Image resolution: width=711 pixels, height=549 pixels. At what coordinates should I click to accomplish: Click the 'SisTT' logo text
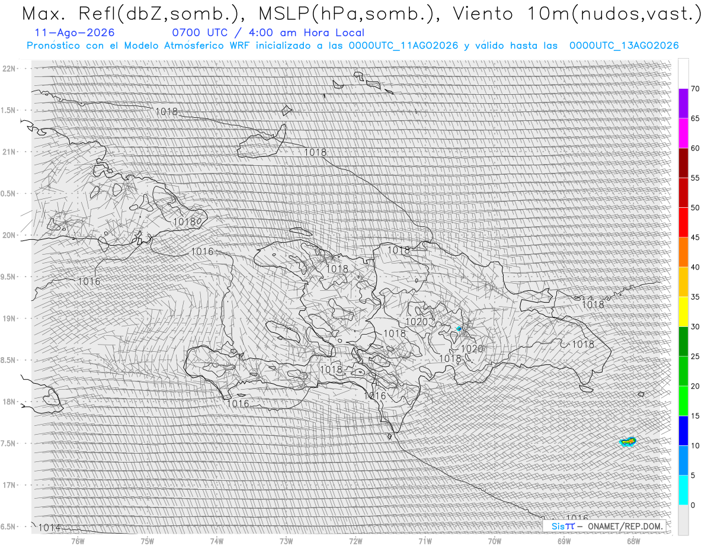point(562,526)
